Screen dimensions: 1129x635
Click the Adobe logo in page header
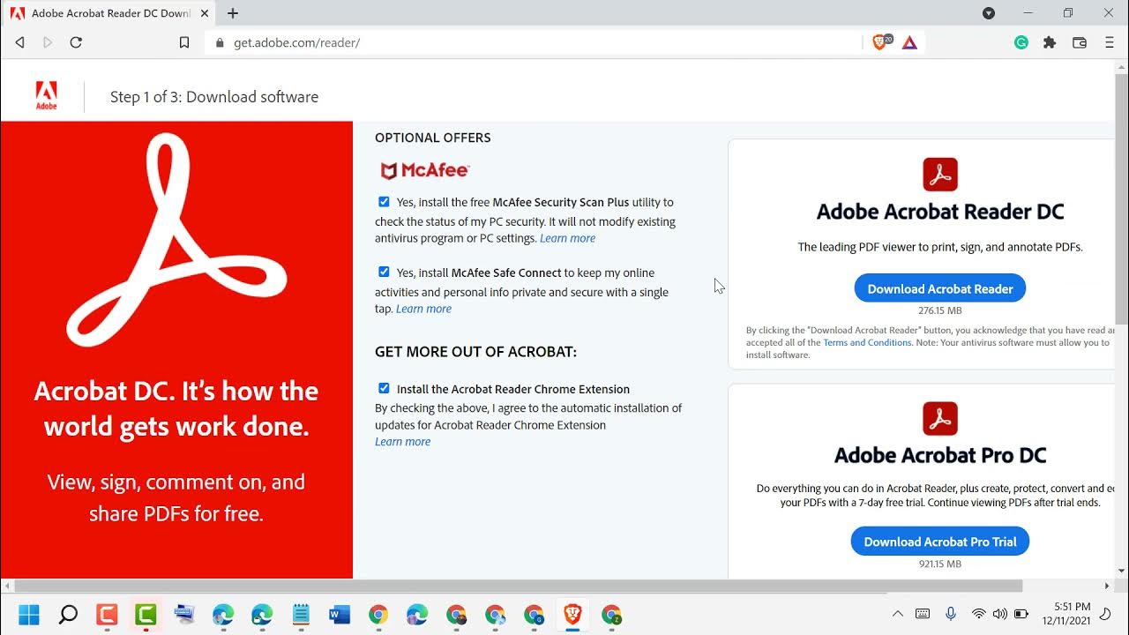click(x=47, y=95)
